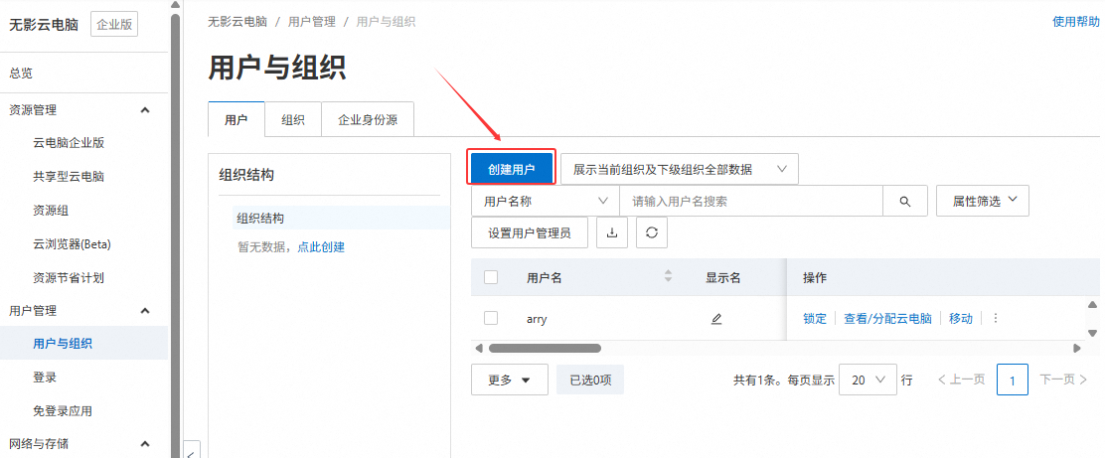
Task: Collapse the 资源管理 sidebar section
Action: (x=145, y=110)
